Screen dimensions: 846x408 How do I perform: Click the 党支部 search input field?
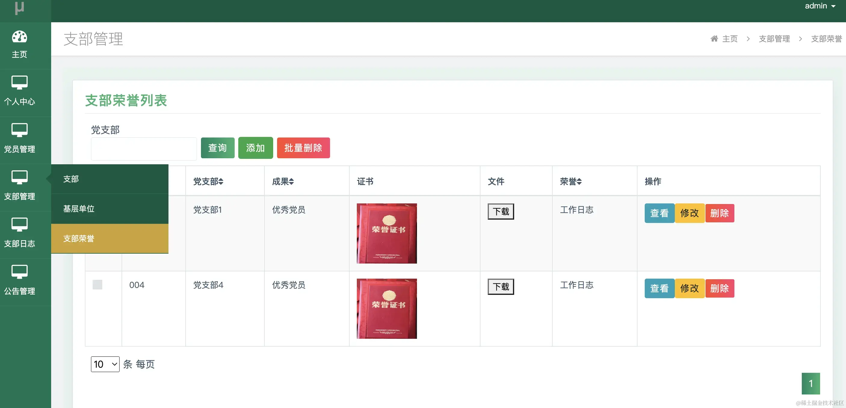(144, 148)
